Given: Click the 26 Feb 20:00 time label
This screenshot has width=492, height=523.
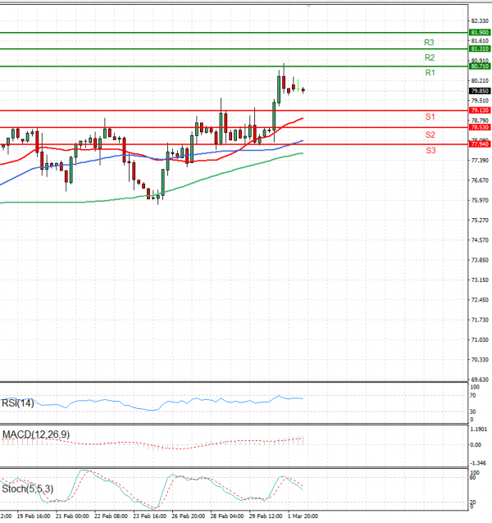Looking at the screenshot, I should [x=188, y=516].
